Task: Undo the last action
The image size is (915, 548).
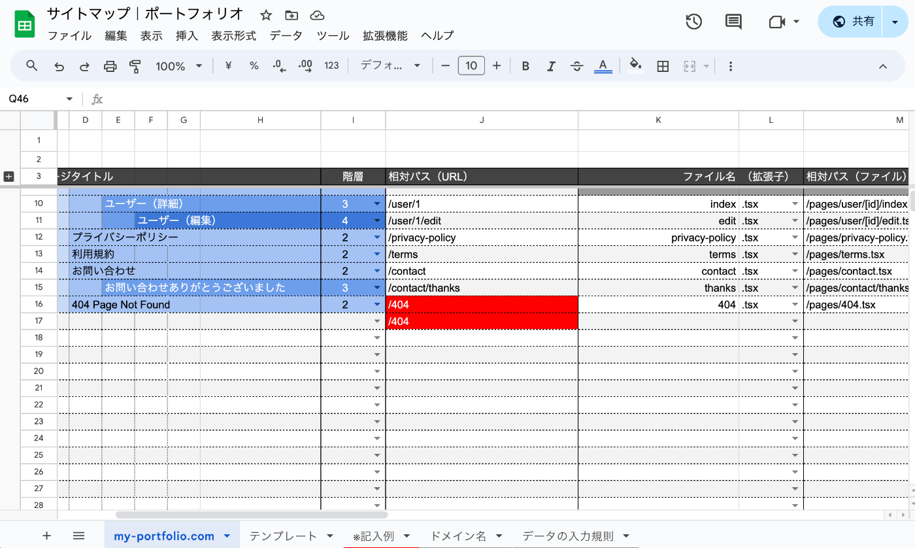Action: tap(59, 66)
